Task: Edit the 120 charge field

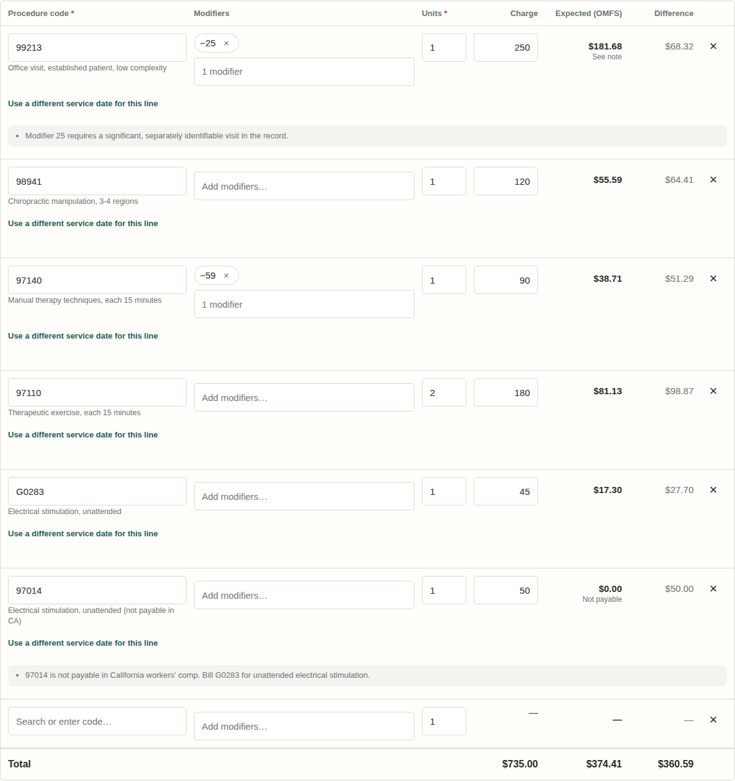Action: click(x=506, y=181)
